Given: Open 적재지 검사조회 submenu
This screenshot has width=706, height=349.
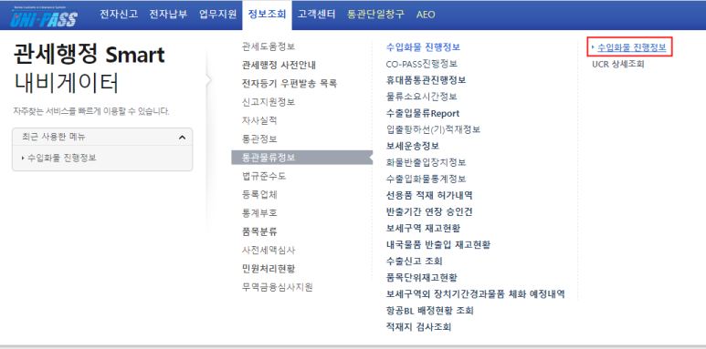Looking at the screenshot, I should click(418, 326).
